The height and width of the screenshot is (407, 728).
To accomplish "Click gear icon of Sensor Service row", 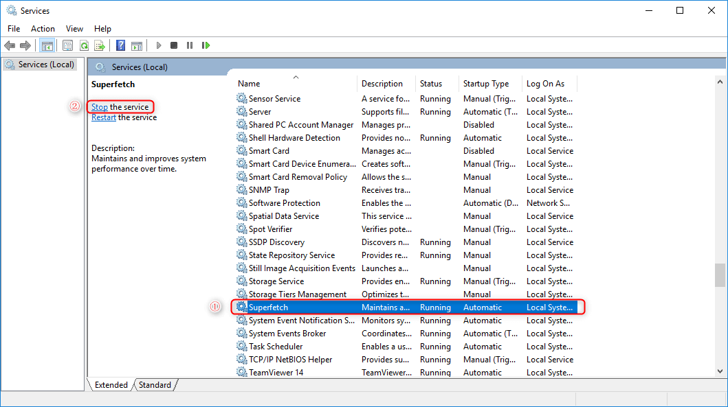I will (x=241, y=98).
